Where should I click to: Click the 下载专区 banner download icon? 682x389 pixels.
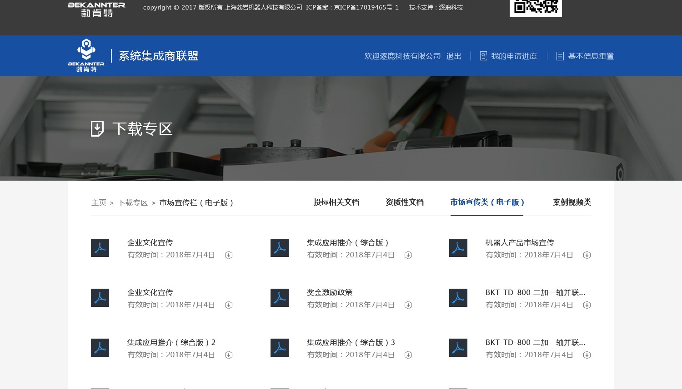(97, 128)
